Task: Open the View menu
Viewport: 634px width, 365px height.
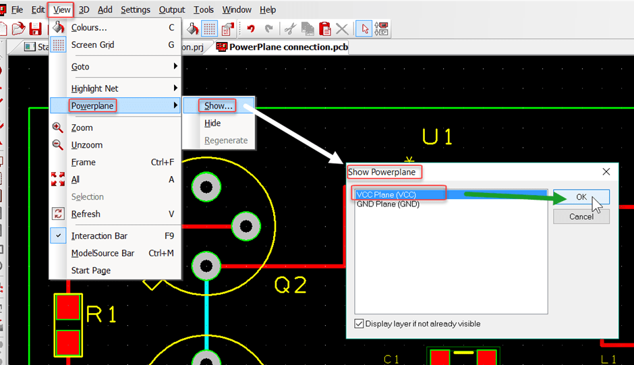Action: (61, 9)
